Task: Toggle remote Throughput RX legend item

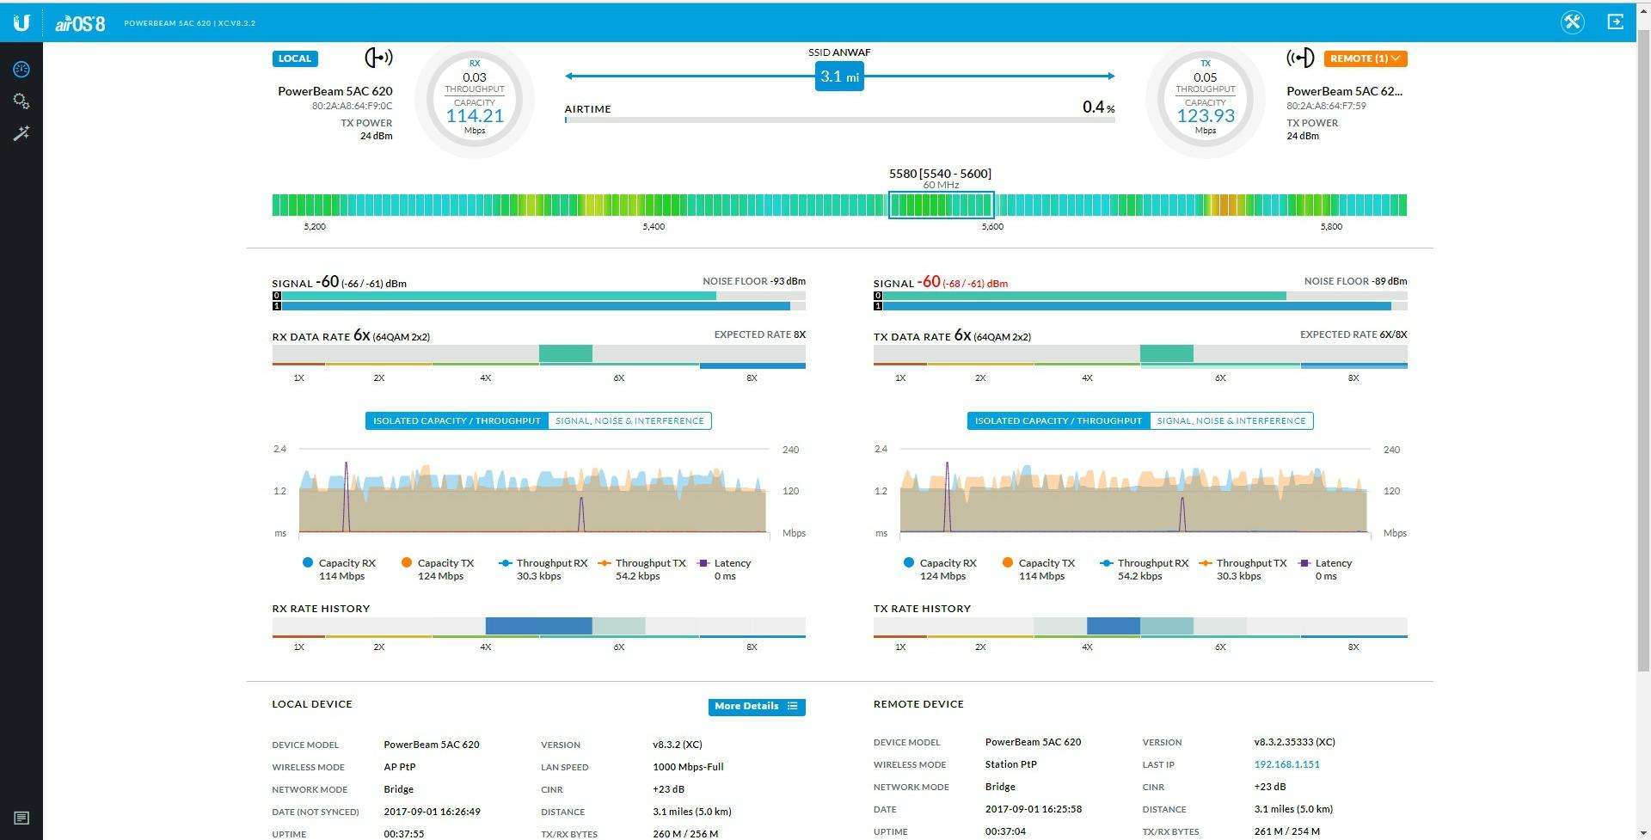Action: pyautogui.click(x=1144, y=569)
